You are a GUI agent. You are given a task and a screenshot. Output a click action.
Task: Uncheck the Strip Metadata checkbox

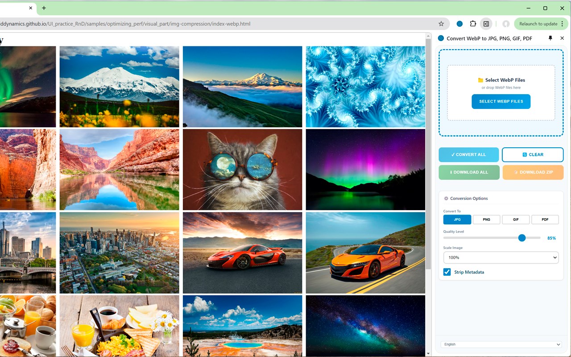pyautogui.click(x=447, y=272)
